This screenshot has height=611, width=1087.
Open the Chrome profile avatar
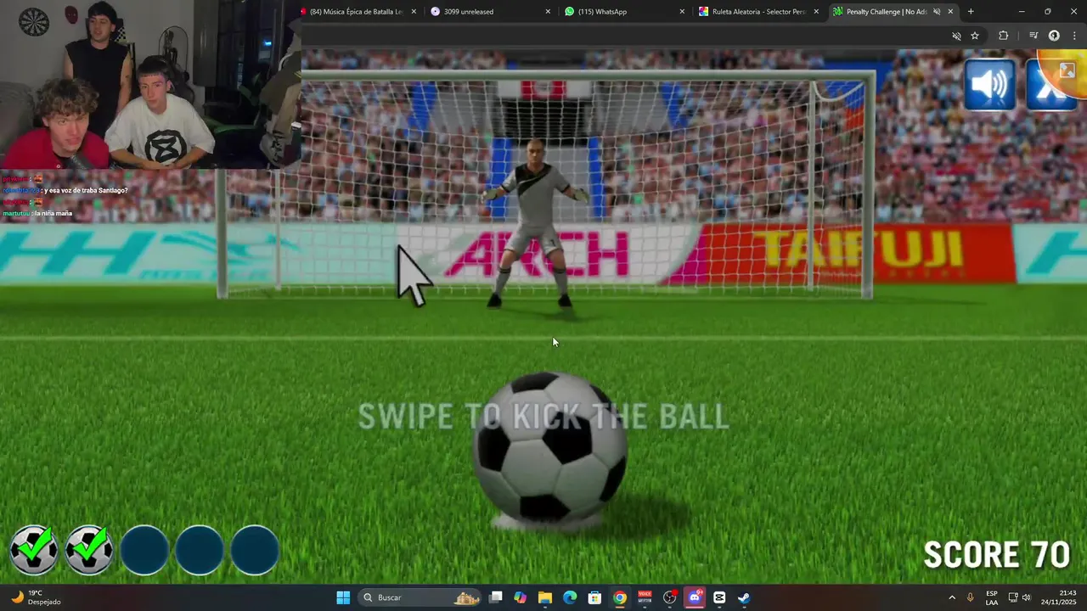(x=1054, y=36)
